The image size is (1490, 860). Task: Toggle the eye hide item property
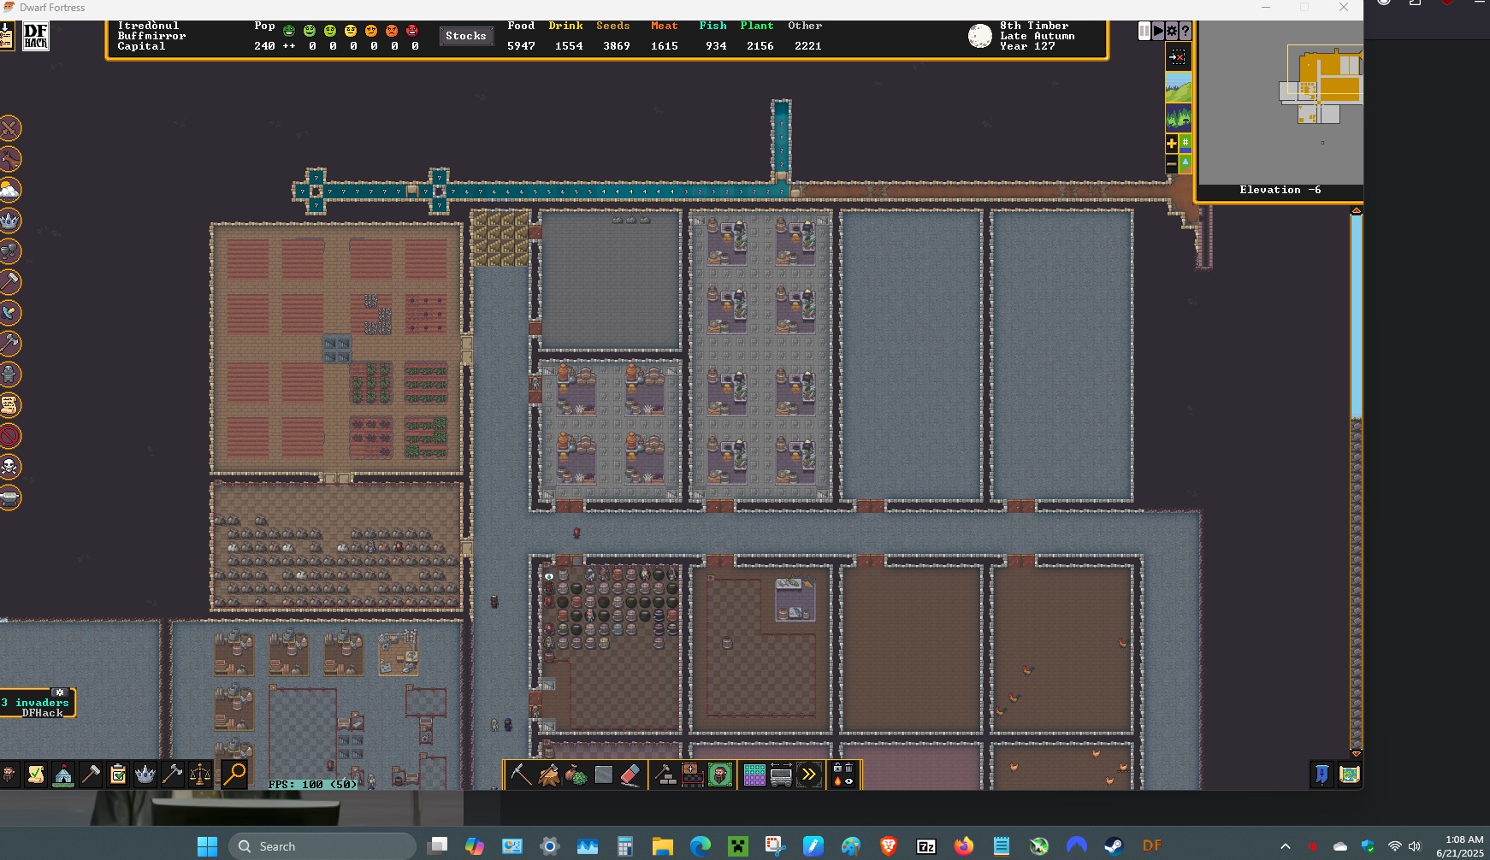[x=848, y=780]
